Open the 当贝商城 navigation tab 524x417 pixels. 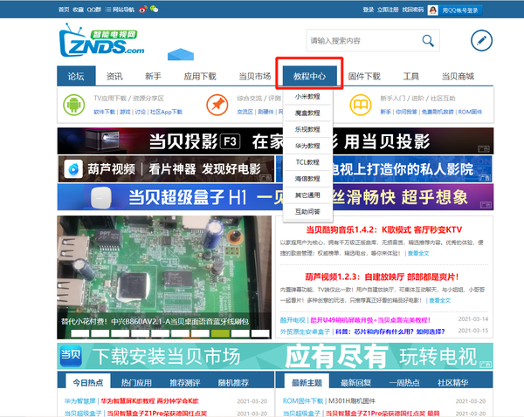(x=458, y=76)
